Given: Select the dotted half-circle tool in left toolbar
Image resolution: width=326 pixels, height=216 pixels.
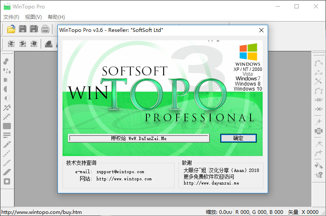Looking at the screenshot, I should (7, 98).
